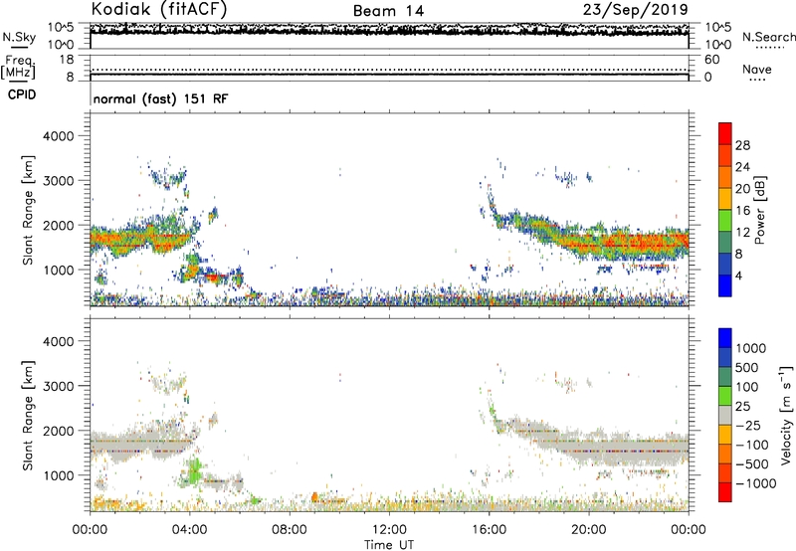Click the '4000' tick of power panel
The image size is (796, 551).
pos(59,136)
